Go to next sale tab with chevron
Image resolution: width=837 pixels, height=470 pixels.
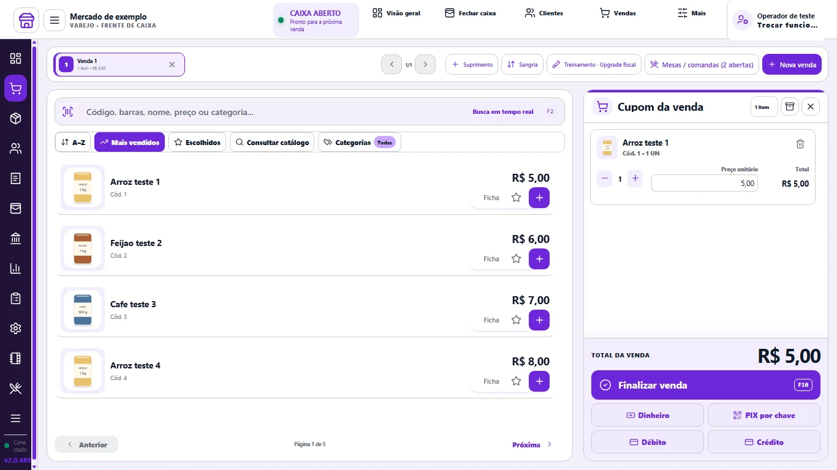(x=425, y=64)
